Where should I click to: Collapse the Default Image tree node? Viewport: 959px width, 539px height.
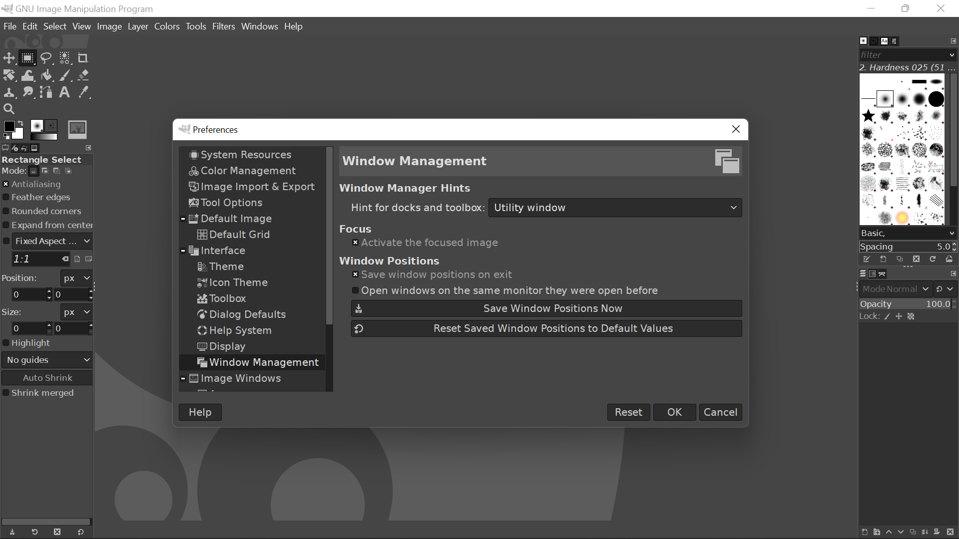point(183,219)
